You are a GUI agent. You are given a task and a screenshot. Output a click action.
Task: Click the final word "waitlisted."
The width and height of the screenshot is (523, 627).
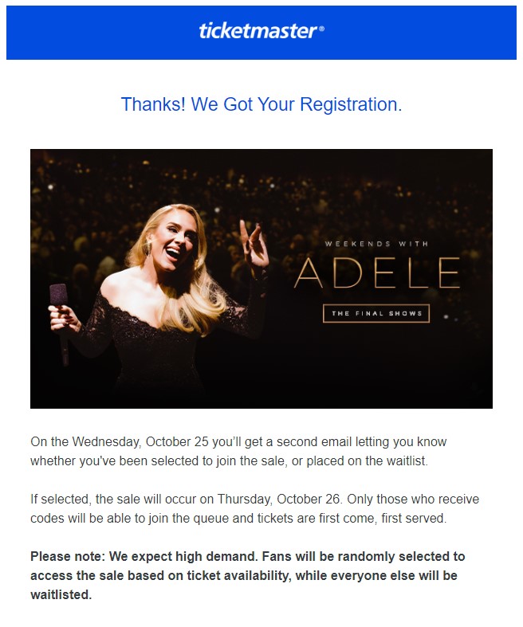(x=61, y=594)
